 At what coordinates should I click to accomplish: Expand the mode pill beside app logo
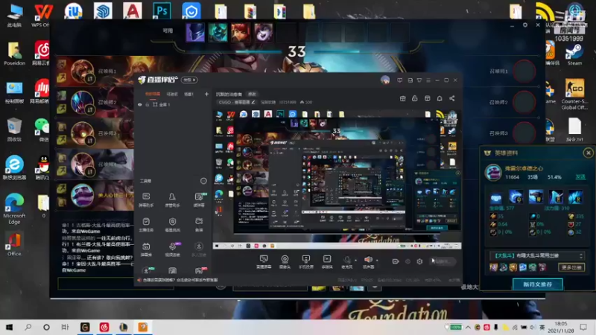pyautogui.click(x=189, y=80)
